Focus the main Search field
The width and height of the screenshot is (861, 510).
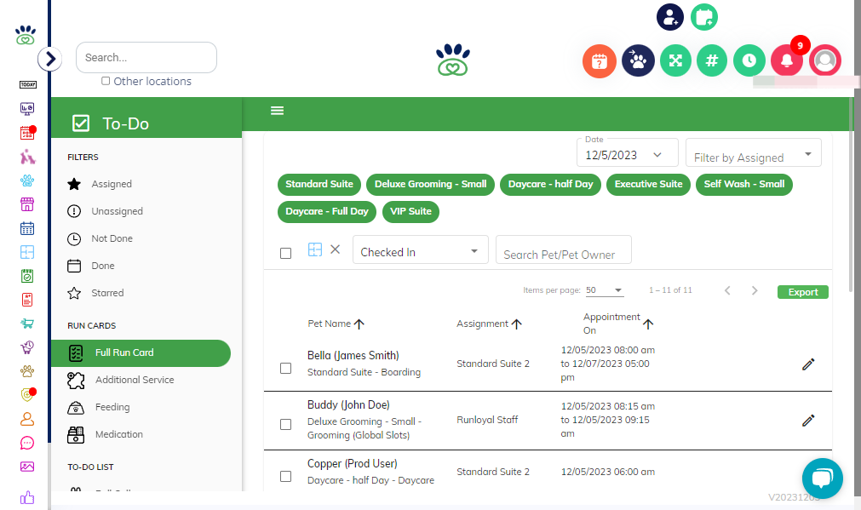click(146, 58)
